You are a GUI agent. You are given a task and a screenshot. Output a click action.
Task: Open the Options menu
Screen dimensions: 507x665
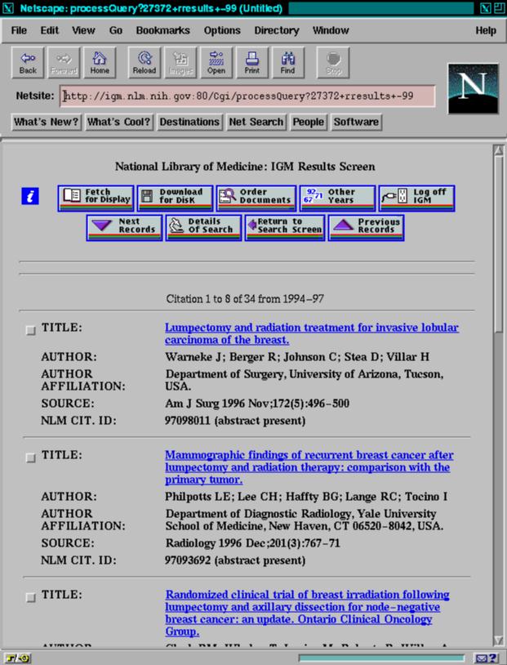(222, 30)
